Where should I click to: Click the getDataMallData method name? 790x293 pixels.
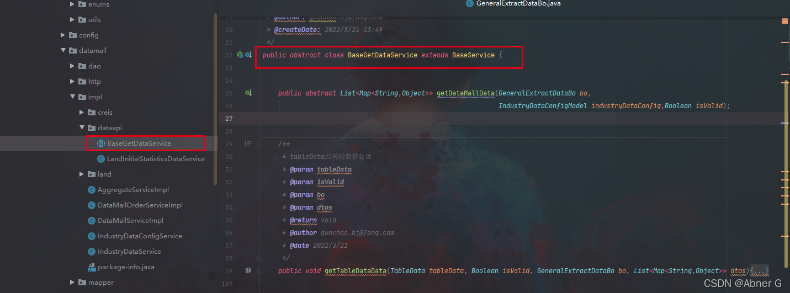tap(465, 93)
